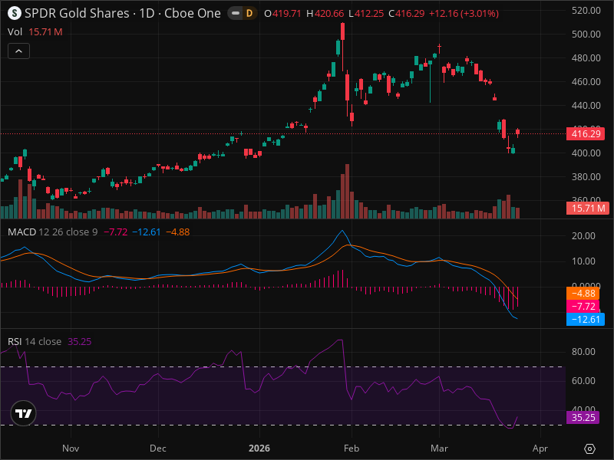Image resolution: width=614 pixels, height=460 pixels.
Task: Click the 416.29 current price label
Action: tap(586, 133)
